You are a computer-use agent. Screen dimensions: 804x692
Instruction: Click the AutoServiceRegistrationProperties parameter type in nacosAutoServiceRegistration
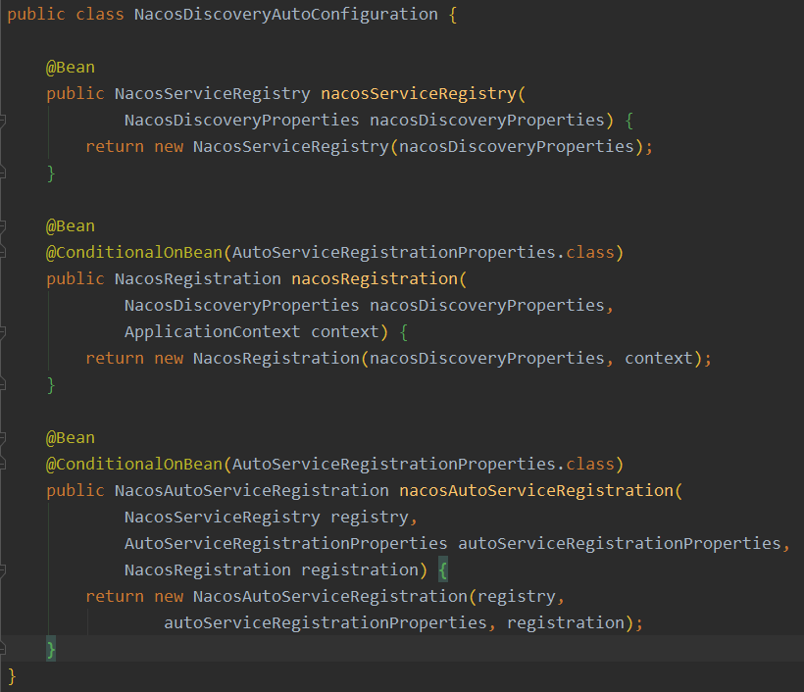click(286, 543)
